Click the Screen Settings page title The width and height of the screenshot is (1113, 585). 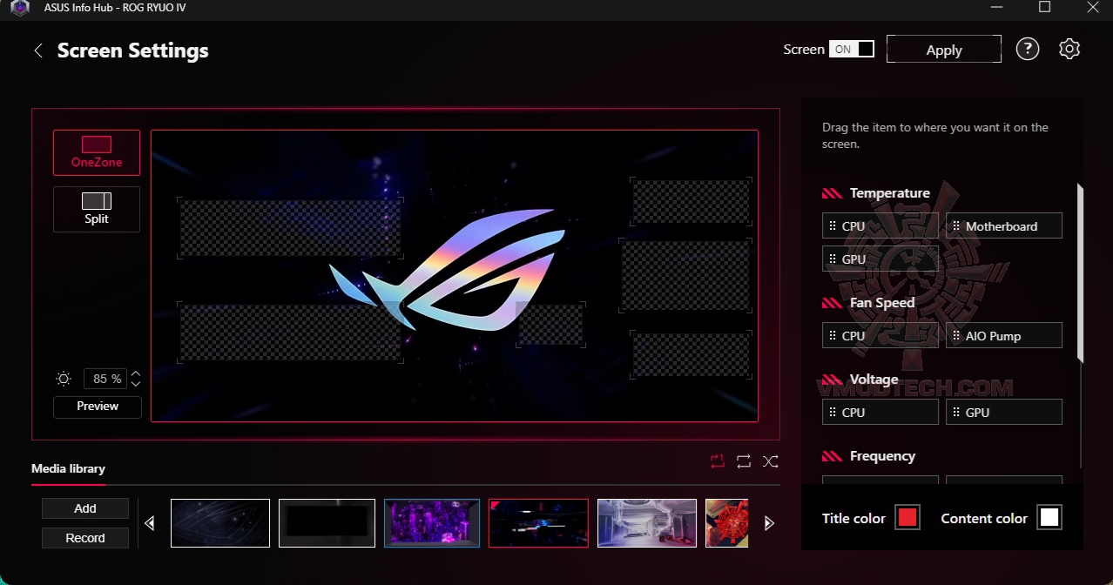[x=133, y=50]
